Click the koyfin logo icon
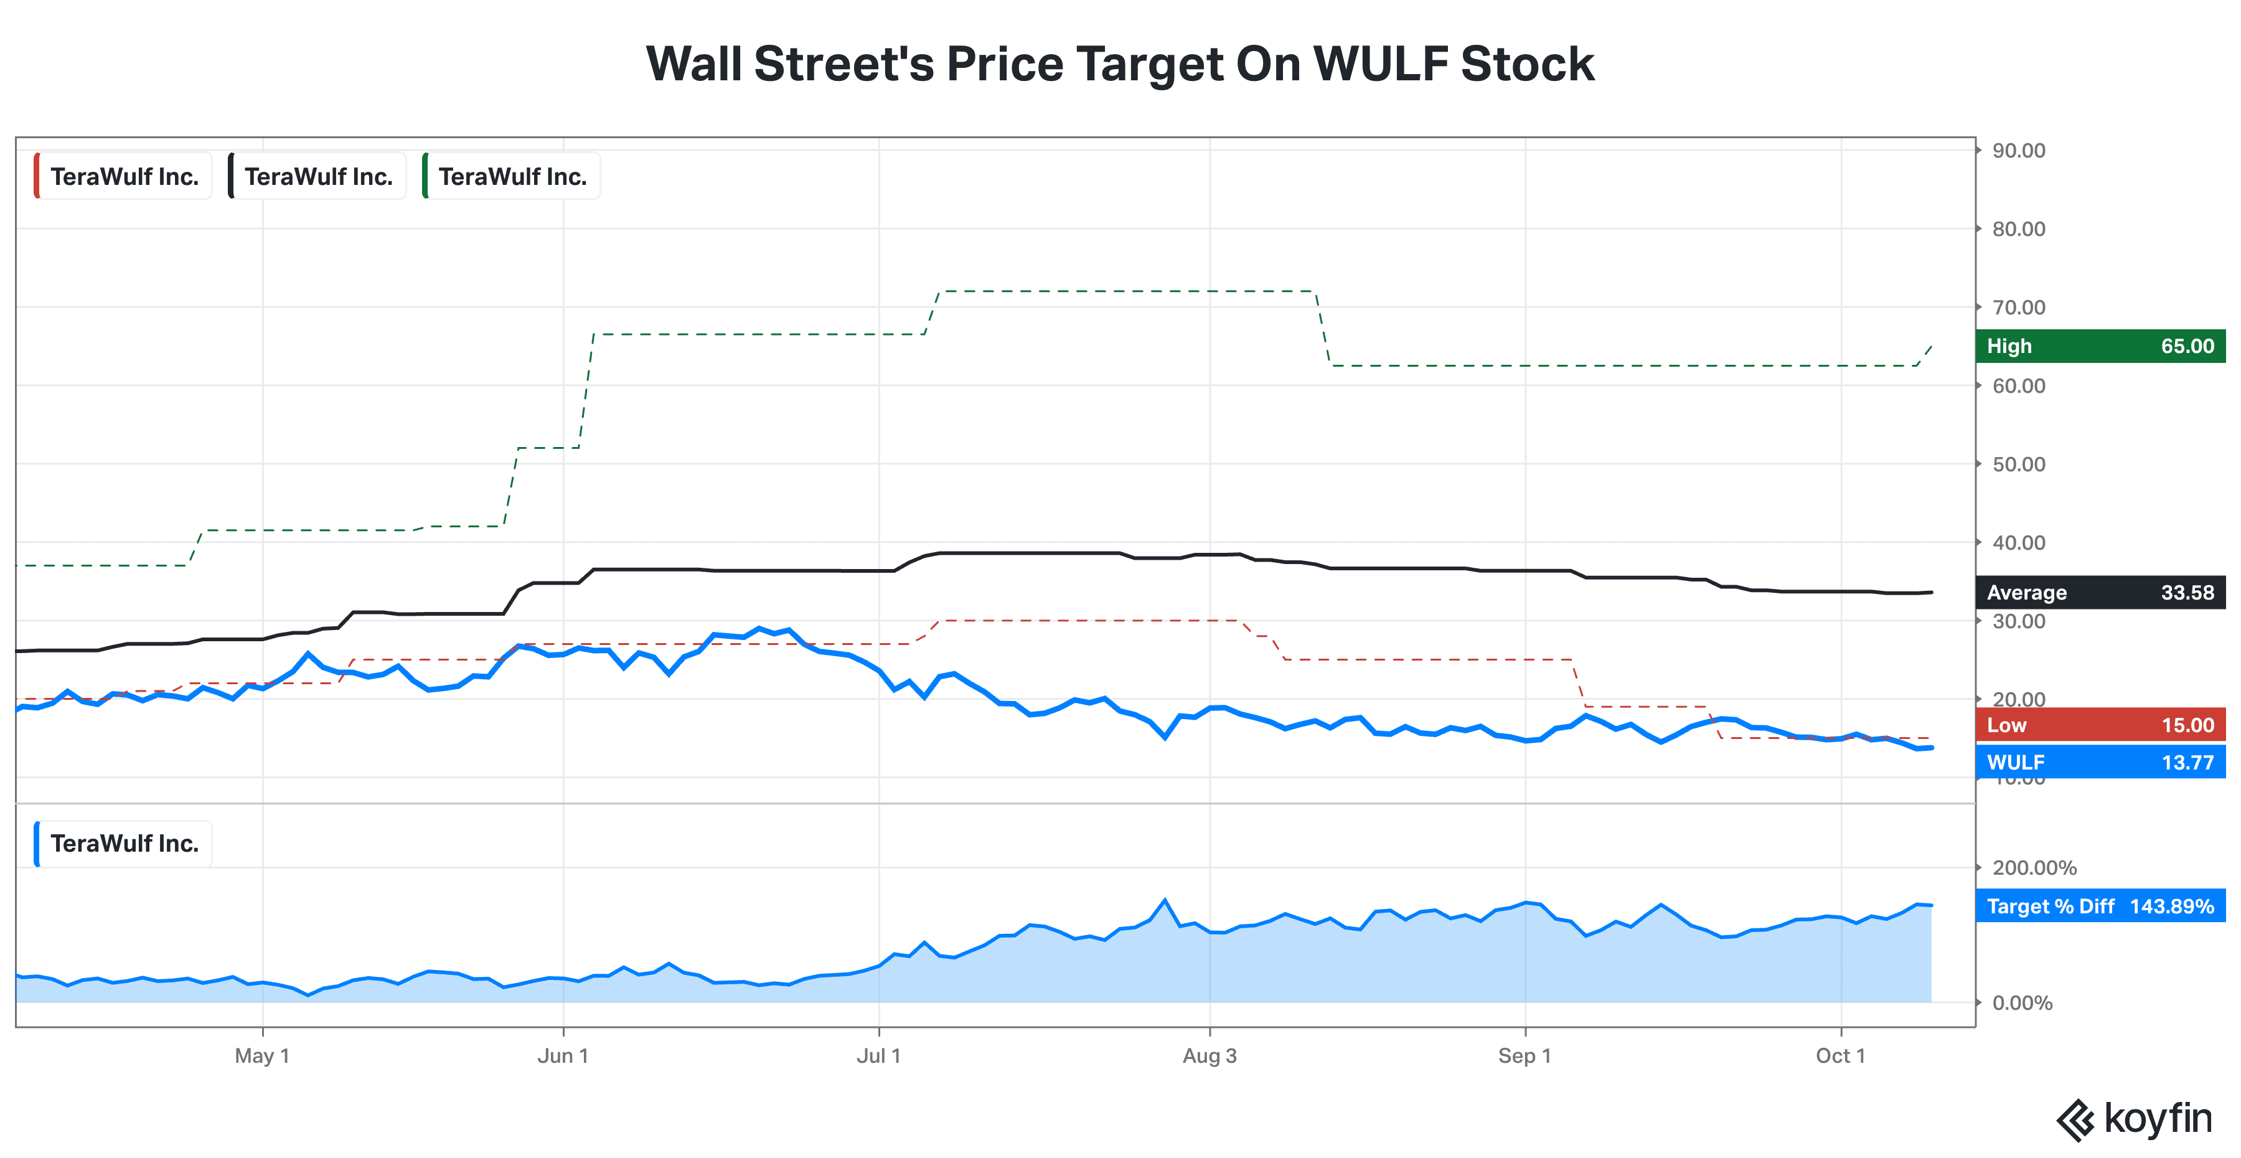This screenshot has width=2241, height=1158. pos(2075,1120)
